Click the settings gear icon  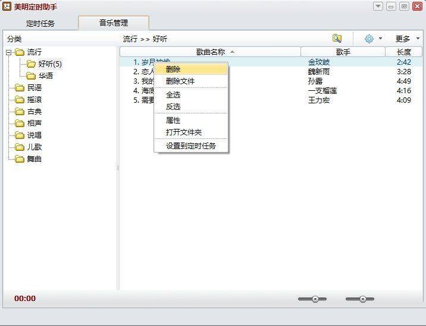[369, 39]
